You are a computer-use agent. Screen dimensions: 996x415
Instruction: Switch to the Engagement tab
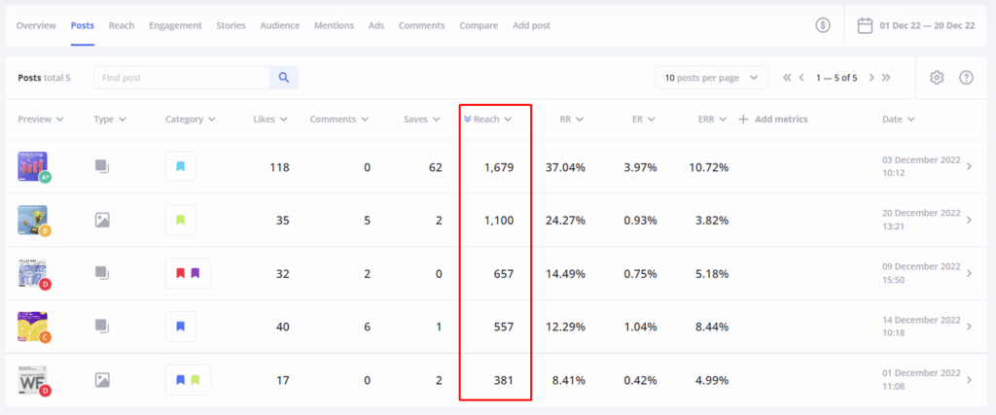[175, 25]
